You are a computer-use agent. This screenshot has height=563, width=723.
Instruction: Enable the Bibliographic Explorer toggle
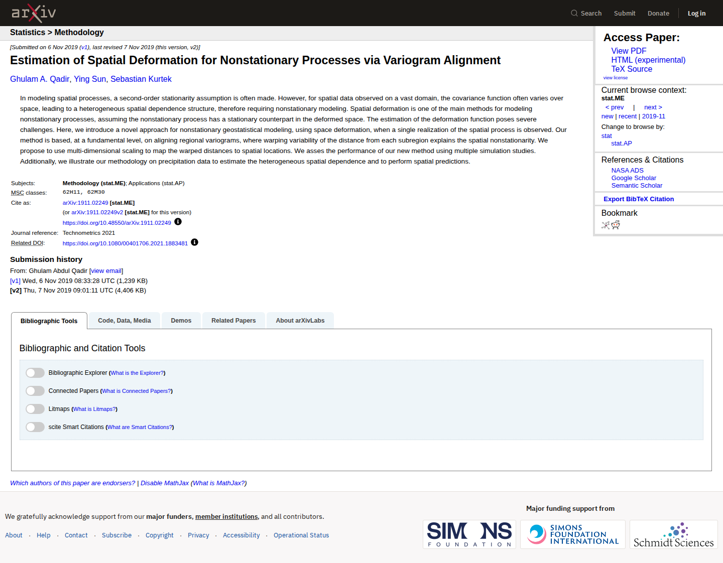[35, 373]
